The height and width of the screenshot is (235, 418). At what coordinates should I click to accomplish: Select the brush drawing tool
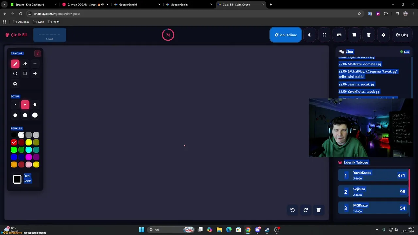(x=15, y=64)
